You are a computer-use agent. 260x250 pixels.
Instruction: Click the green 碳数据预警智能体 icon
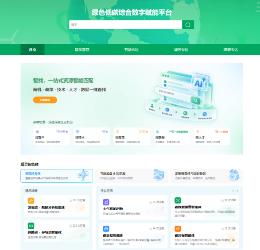pos(178,200)
